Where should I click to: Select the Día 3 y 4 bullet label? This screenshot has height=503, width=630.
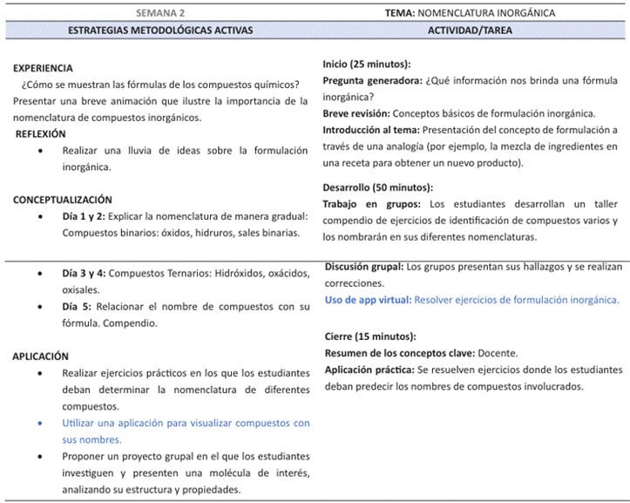tap(84, 273)
